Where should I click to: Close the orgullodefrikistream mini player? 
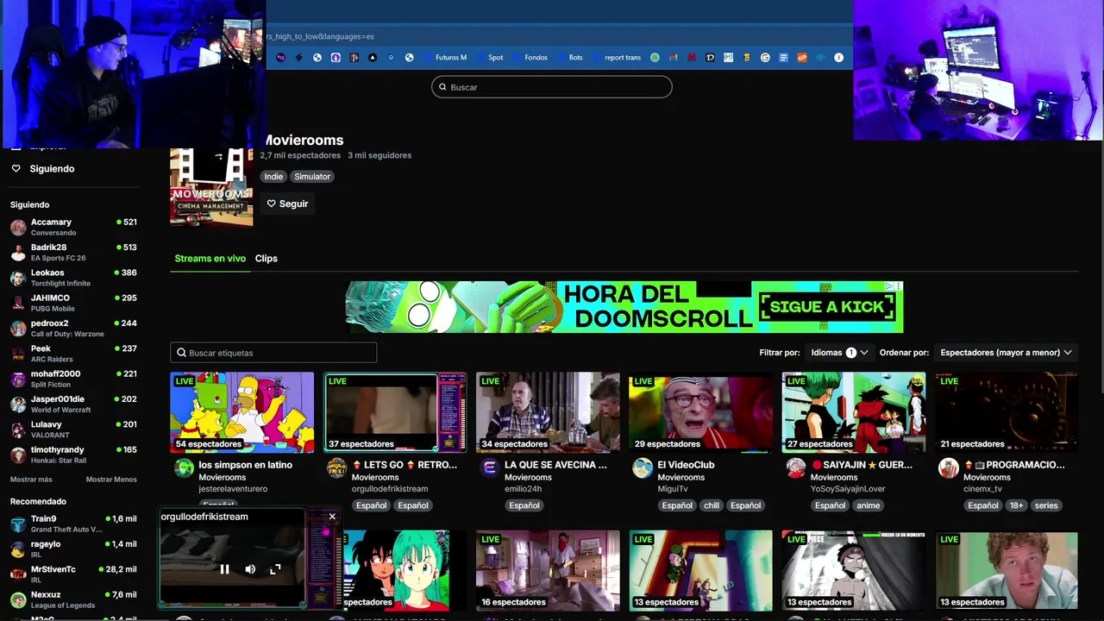[332, 517]
